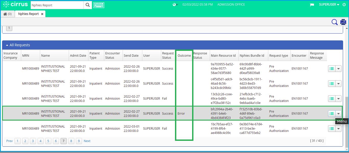Go to page 8 in pagination
The image size is (349, 153).
coord(71,141)
